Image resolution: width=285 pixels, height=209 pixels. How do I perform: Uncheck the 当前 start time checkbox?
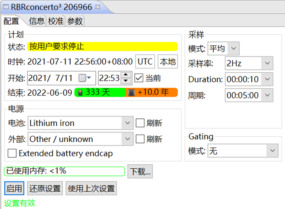139,78
